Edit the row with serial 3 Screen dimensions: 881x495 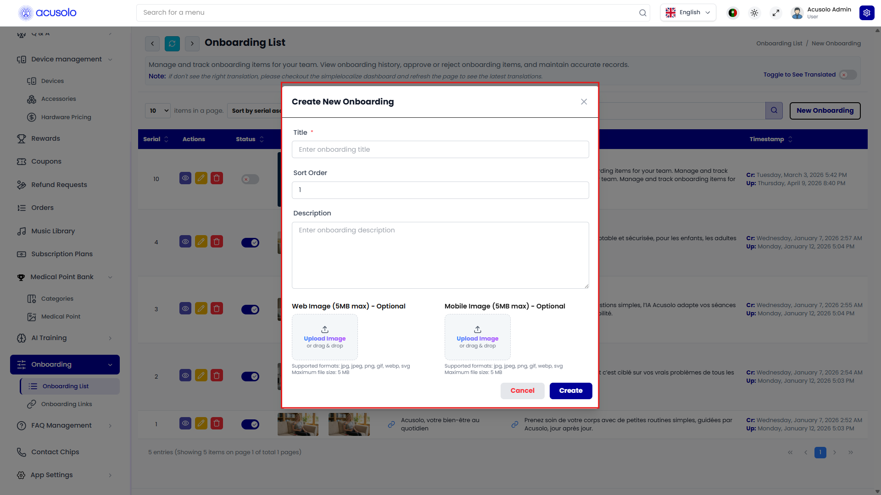201,308
